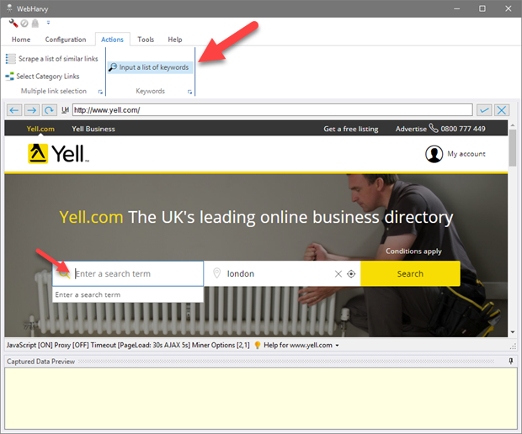The image size is (522, 434).
Task: Click the X stop button beside URL bar
Action: (502, 110)
